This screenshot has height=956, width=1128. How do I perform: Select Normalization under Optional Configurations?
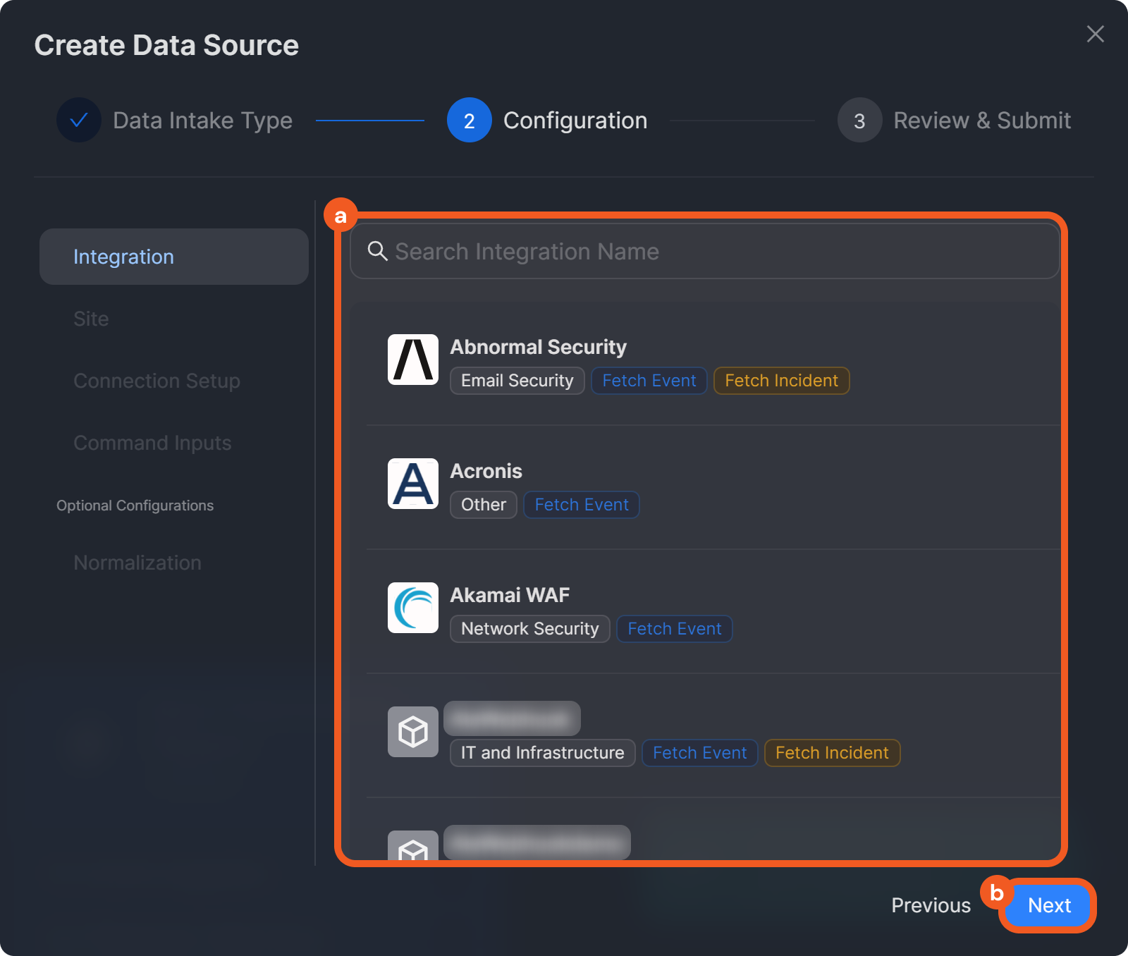[137, 563]
